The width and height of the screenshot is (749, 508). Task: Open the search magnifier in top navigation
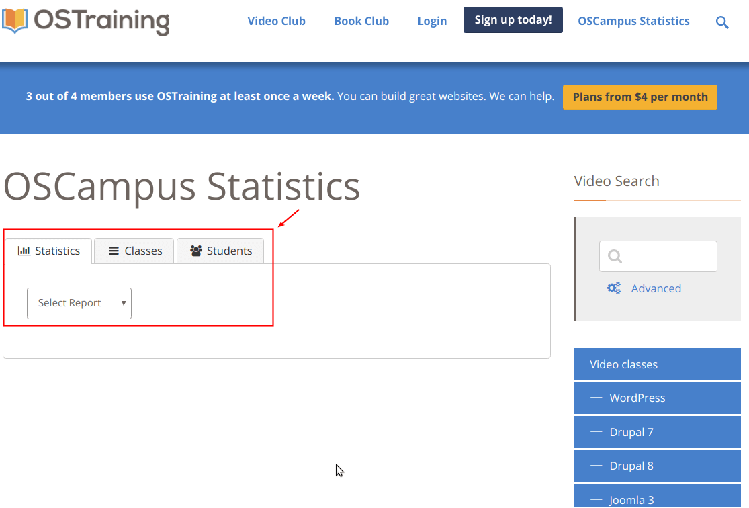721,22
